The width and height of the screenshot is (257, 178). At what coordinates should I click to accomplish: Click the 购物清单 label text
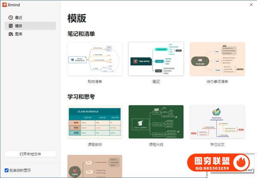click(95, 81)
